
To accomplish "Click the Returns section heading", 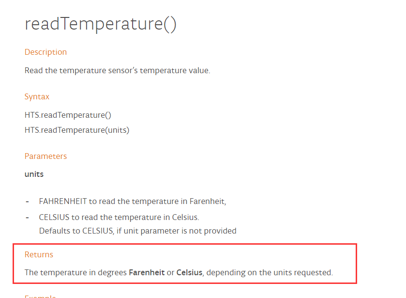I will (39, 254).
